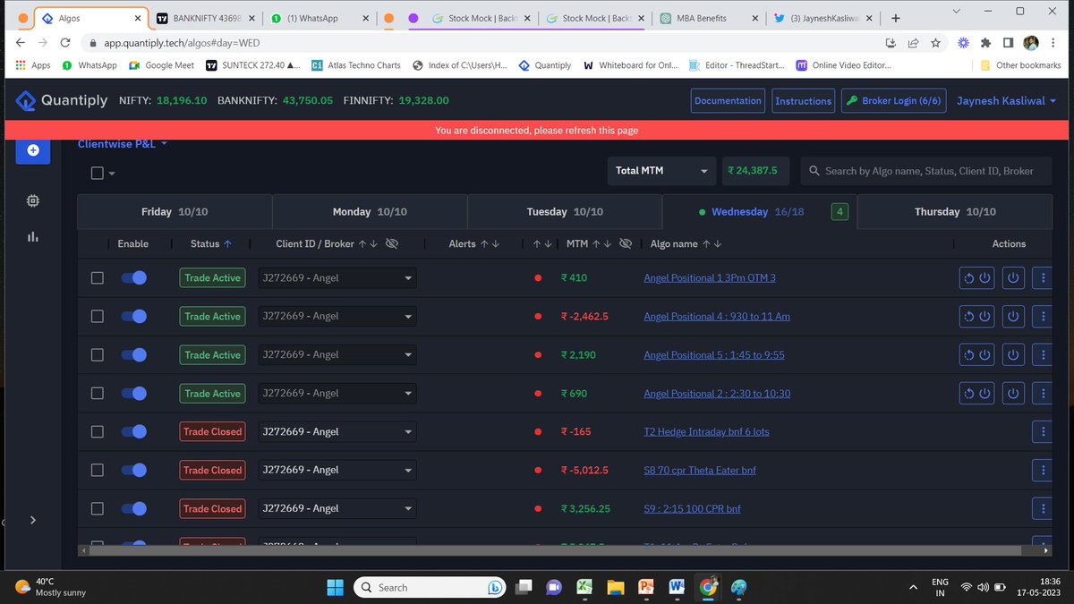Turn off enable toggle for S9 : 2:15 100 CPR bnf
This screenshot has height=604, width=1074.
[133, 508]
